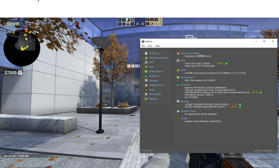Select Optical Drives in the sidebar
279x168 pixels.
click(157, 85)
